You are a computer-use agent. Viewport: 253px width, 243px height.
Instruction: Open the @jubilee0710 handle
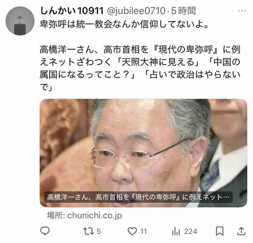point(136,11)
